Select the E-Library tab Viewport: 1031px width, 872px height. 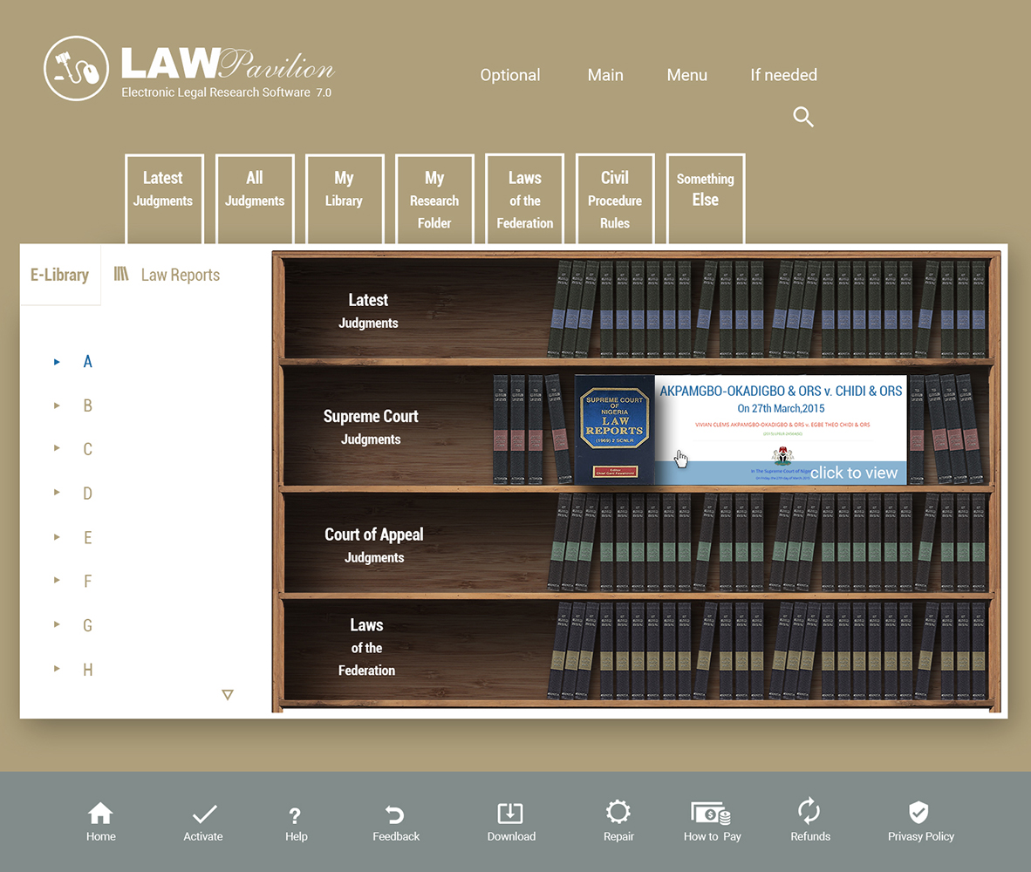(x=59, y=275)
